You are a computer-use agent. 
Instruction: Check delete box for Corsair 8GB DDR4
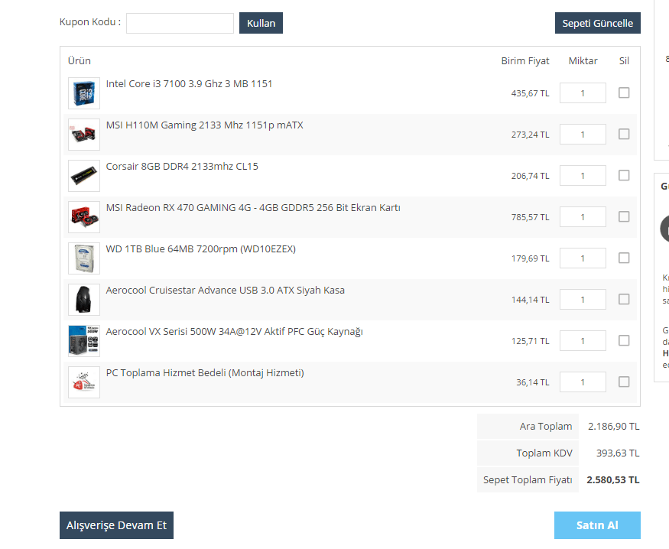point(624,175)
